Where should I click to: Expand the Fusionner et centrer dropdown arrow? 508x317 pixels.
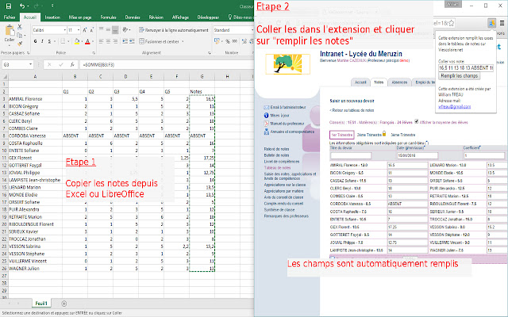(x=183, y=41)
